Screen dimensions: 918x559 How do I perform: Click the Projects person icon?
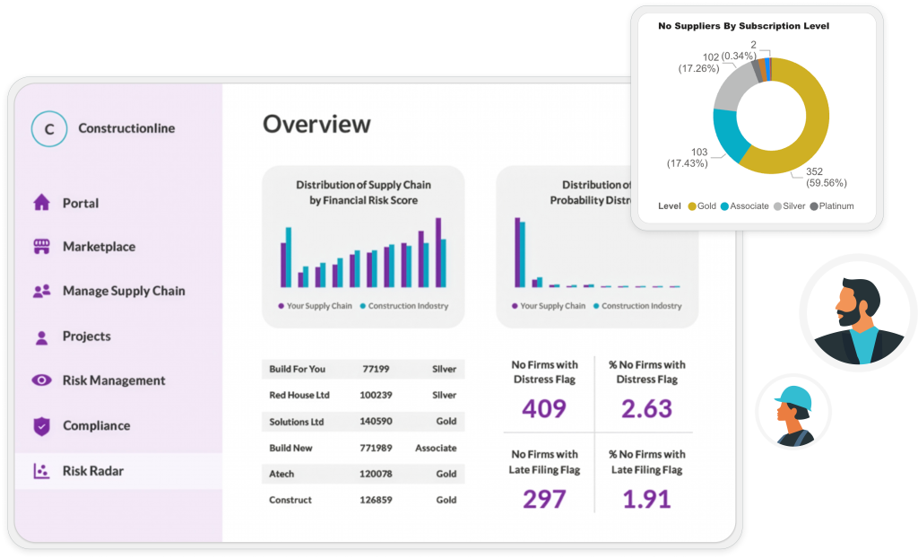41,337
